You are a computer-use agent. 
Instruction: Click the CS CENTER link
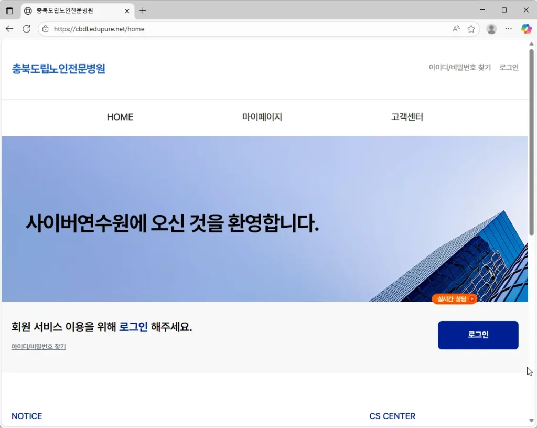coord(392,416)
